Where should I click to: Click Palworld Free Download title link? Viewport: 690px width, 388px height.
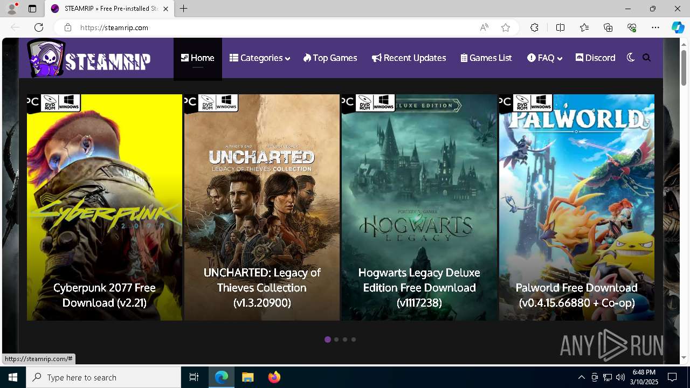click(577, 295)
